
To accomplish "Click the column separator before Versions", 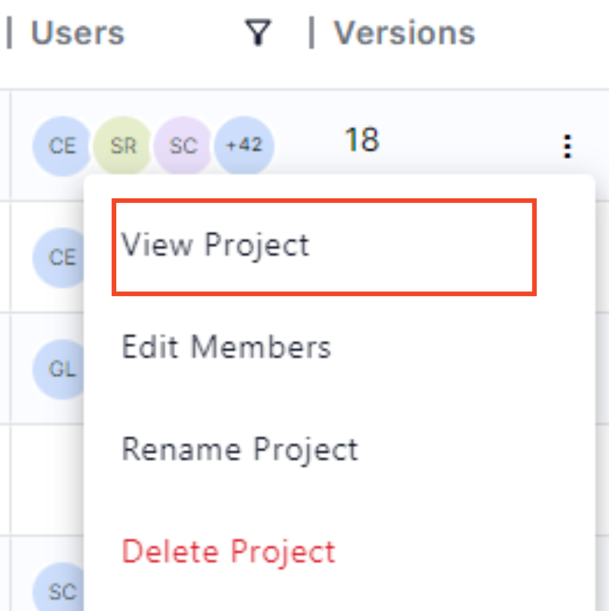I will (312, 33).
